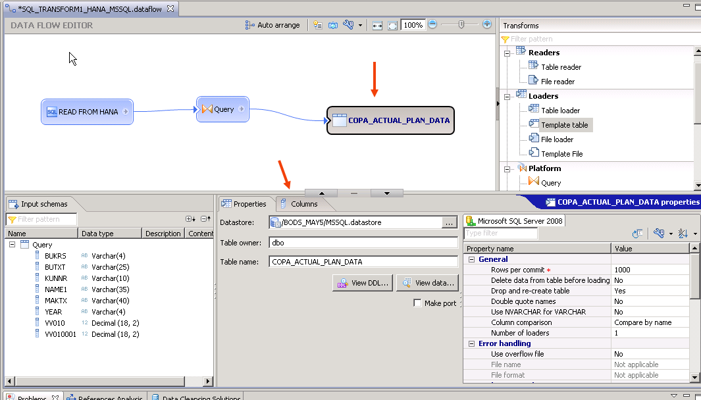
Task: Click the View data button
Action: point(427,283)
